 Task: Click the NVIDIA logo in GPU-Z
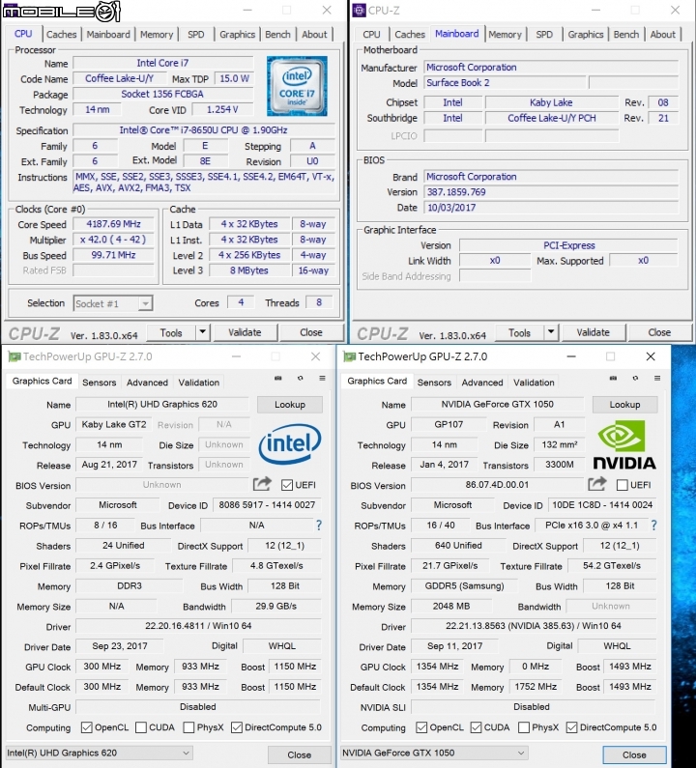(624, 445)
